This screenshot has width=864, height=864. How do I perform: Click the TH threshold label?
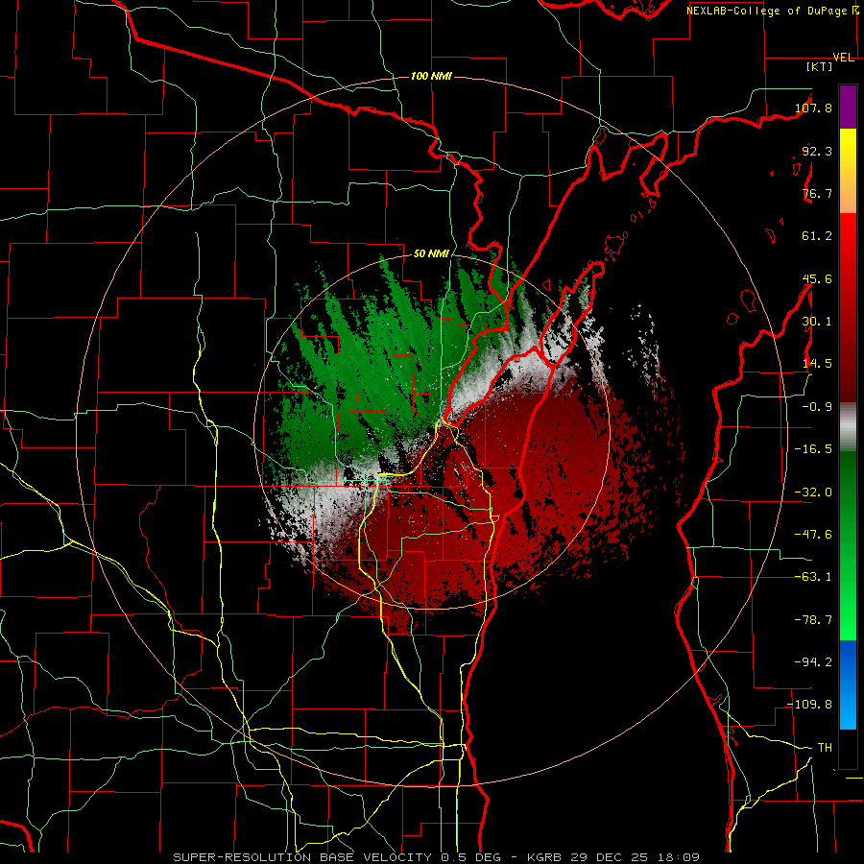[x=825, y=748]
